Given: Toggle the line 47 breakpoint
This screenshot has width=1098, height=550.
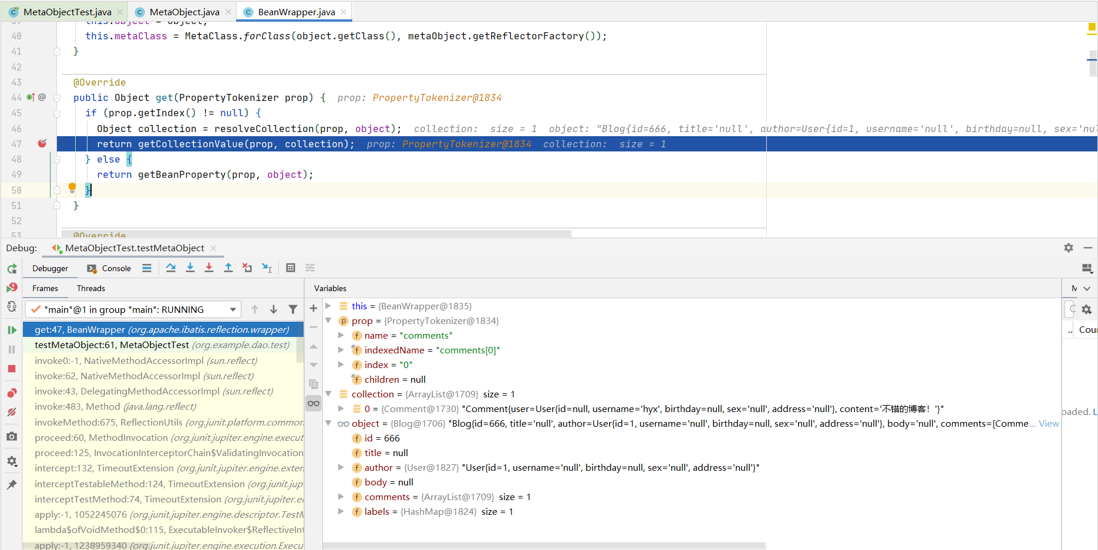Looking at the screenshot, I should (42, 144).
